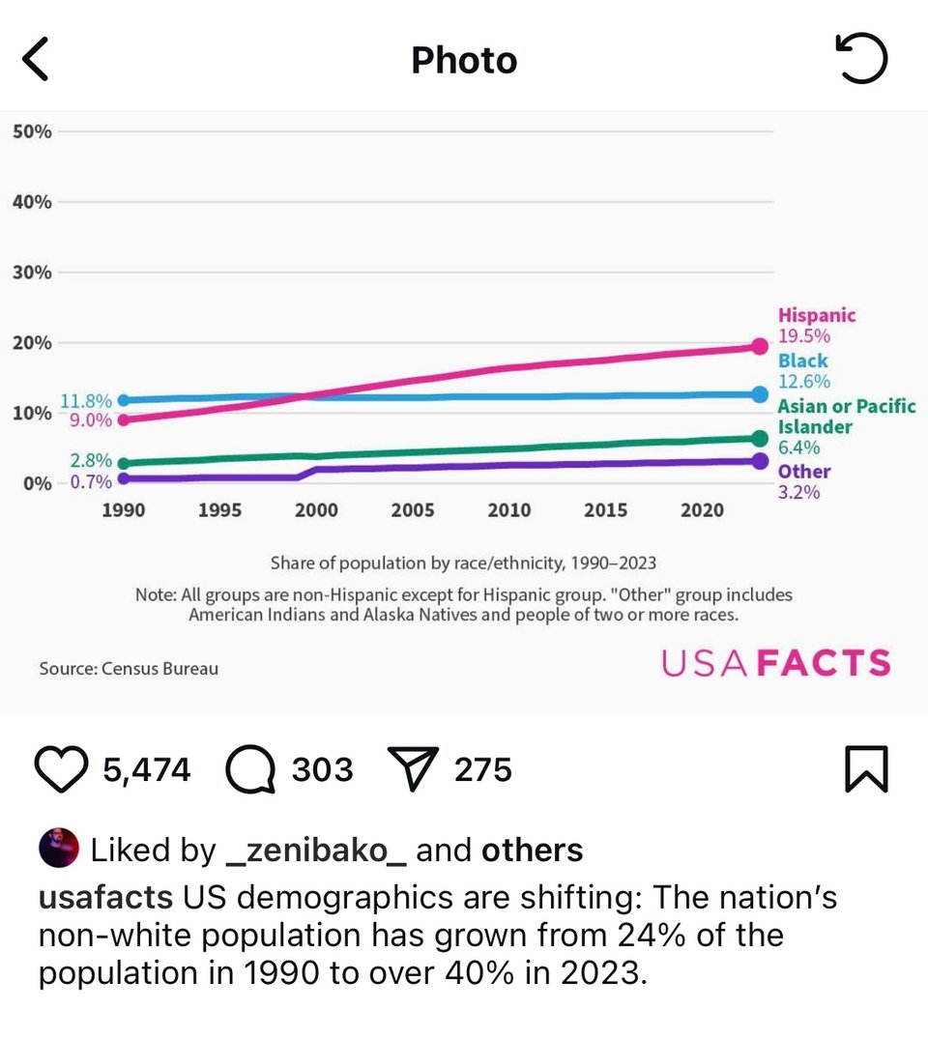Tap the pink Hispanic line endpoint on the chart
This screenshot has width=928, height=1039.
[758, 345]
